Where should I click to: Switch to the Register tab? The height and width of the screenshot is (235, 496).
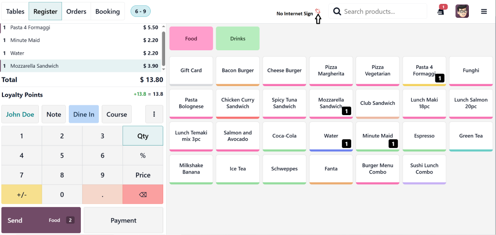coord(45,12)
